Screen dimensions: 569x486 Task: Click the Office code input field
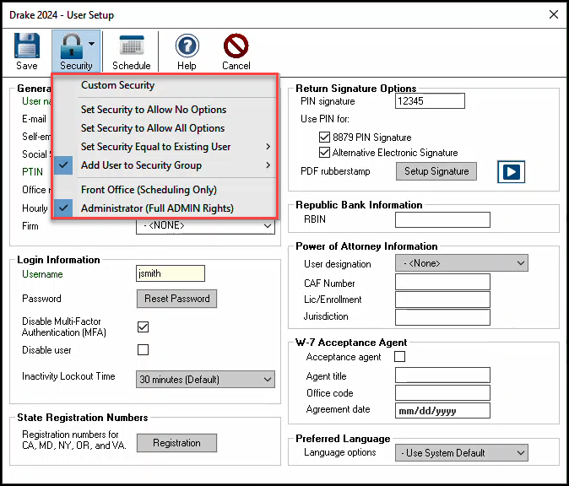pyautogui.click(x=442, y=393)
